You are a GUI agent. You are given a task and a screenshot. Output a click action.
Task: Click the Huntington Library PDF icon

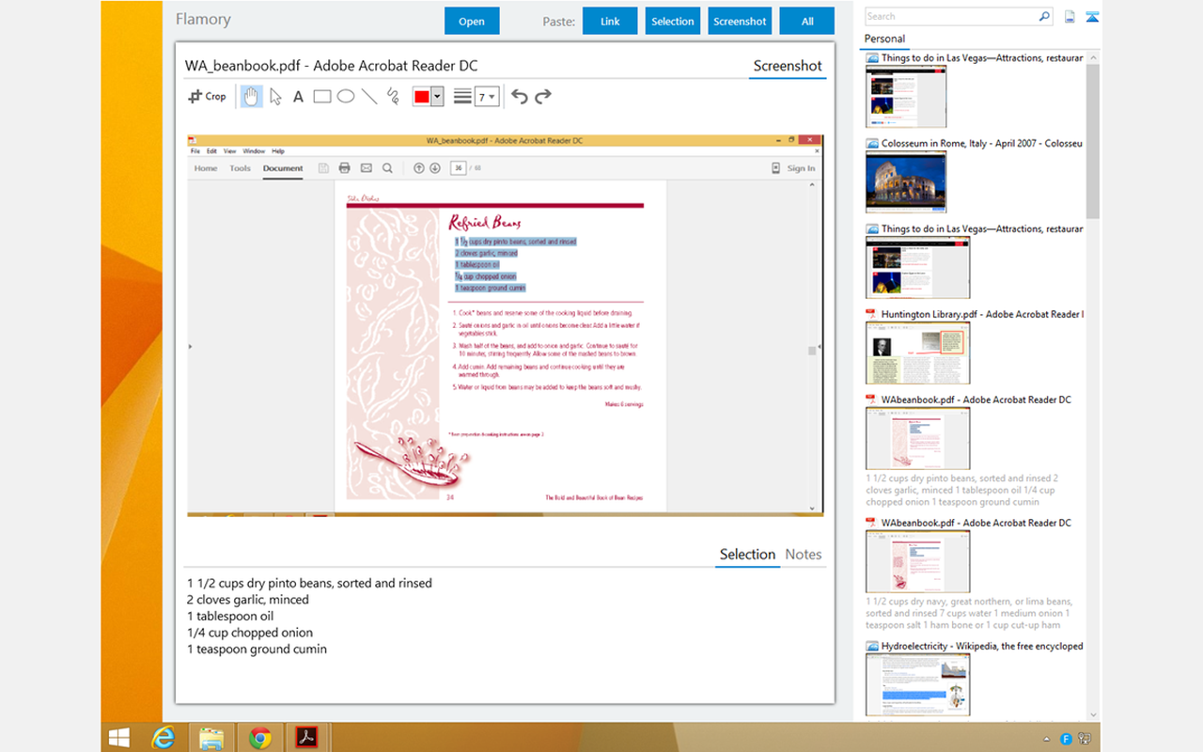click(872, 314)
